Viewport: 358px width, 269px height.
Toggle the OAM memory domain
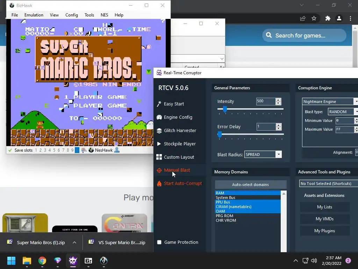point(248,211)
